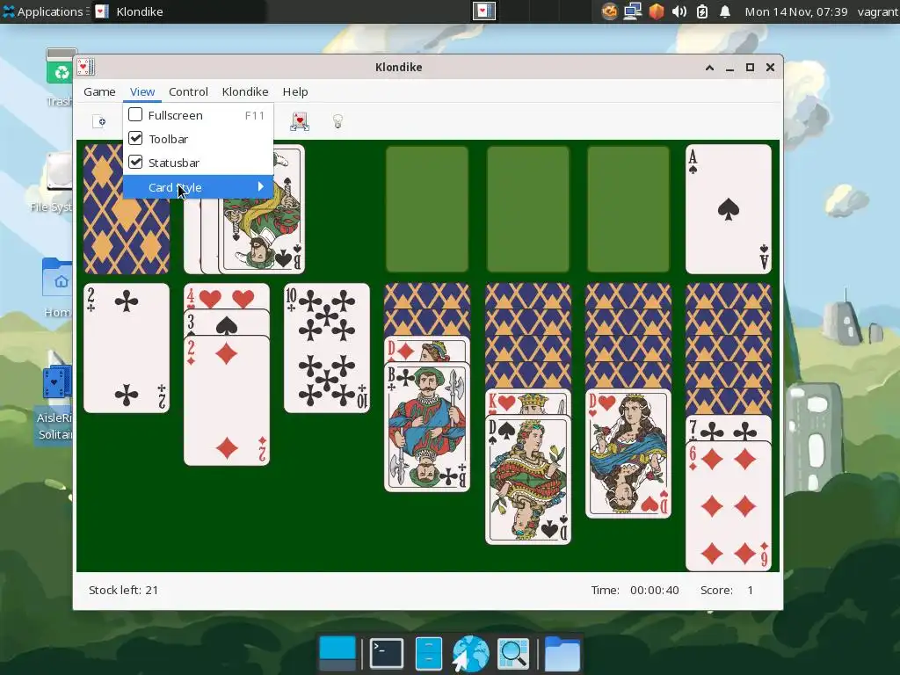This screenshot has height=675, width=900.
Task: Click the workspace switcher in top panel
Action: point(484,11)
